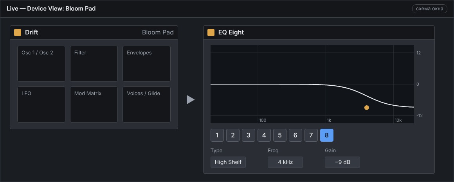Image resolution: width=454 pixels, height=182 pixels.
Task: Open the High Shelf filter type dropdown
Action: pyautogui.click(x=228, y=162)
